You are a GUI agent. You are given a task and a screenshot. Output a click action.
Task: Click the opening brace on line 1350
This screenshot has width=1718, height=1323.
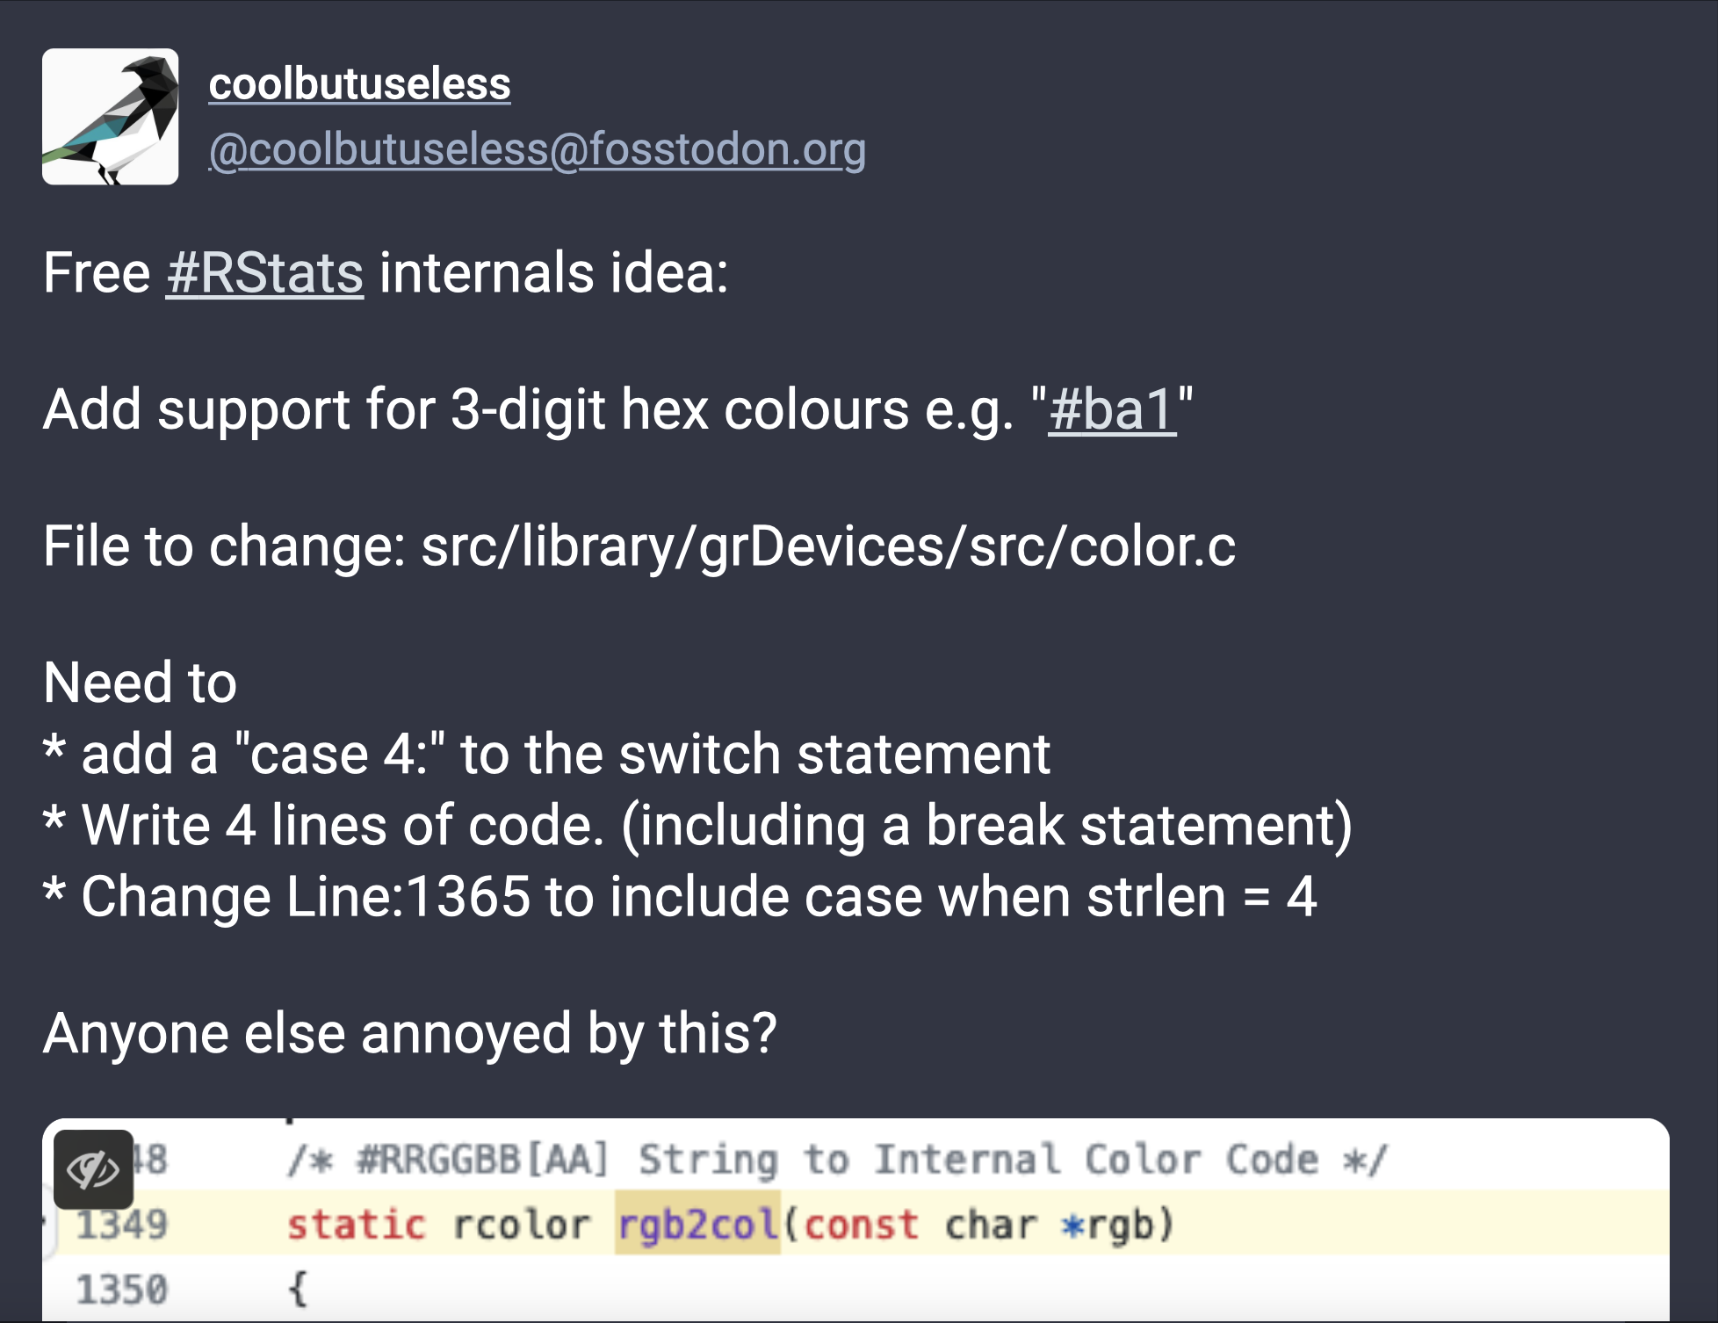tap(298, 1290)
